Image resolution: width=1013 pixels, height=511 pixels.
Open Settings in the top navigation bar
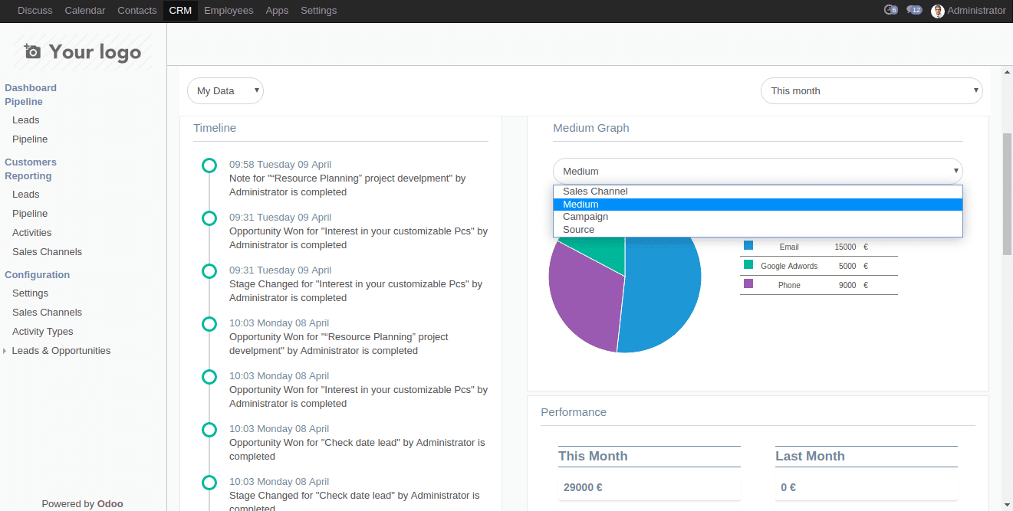pyautogui.click(x=319, y=11)
